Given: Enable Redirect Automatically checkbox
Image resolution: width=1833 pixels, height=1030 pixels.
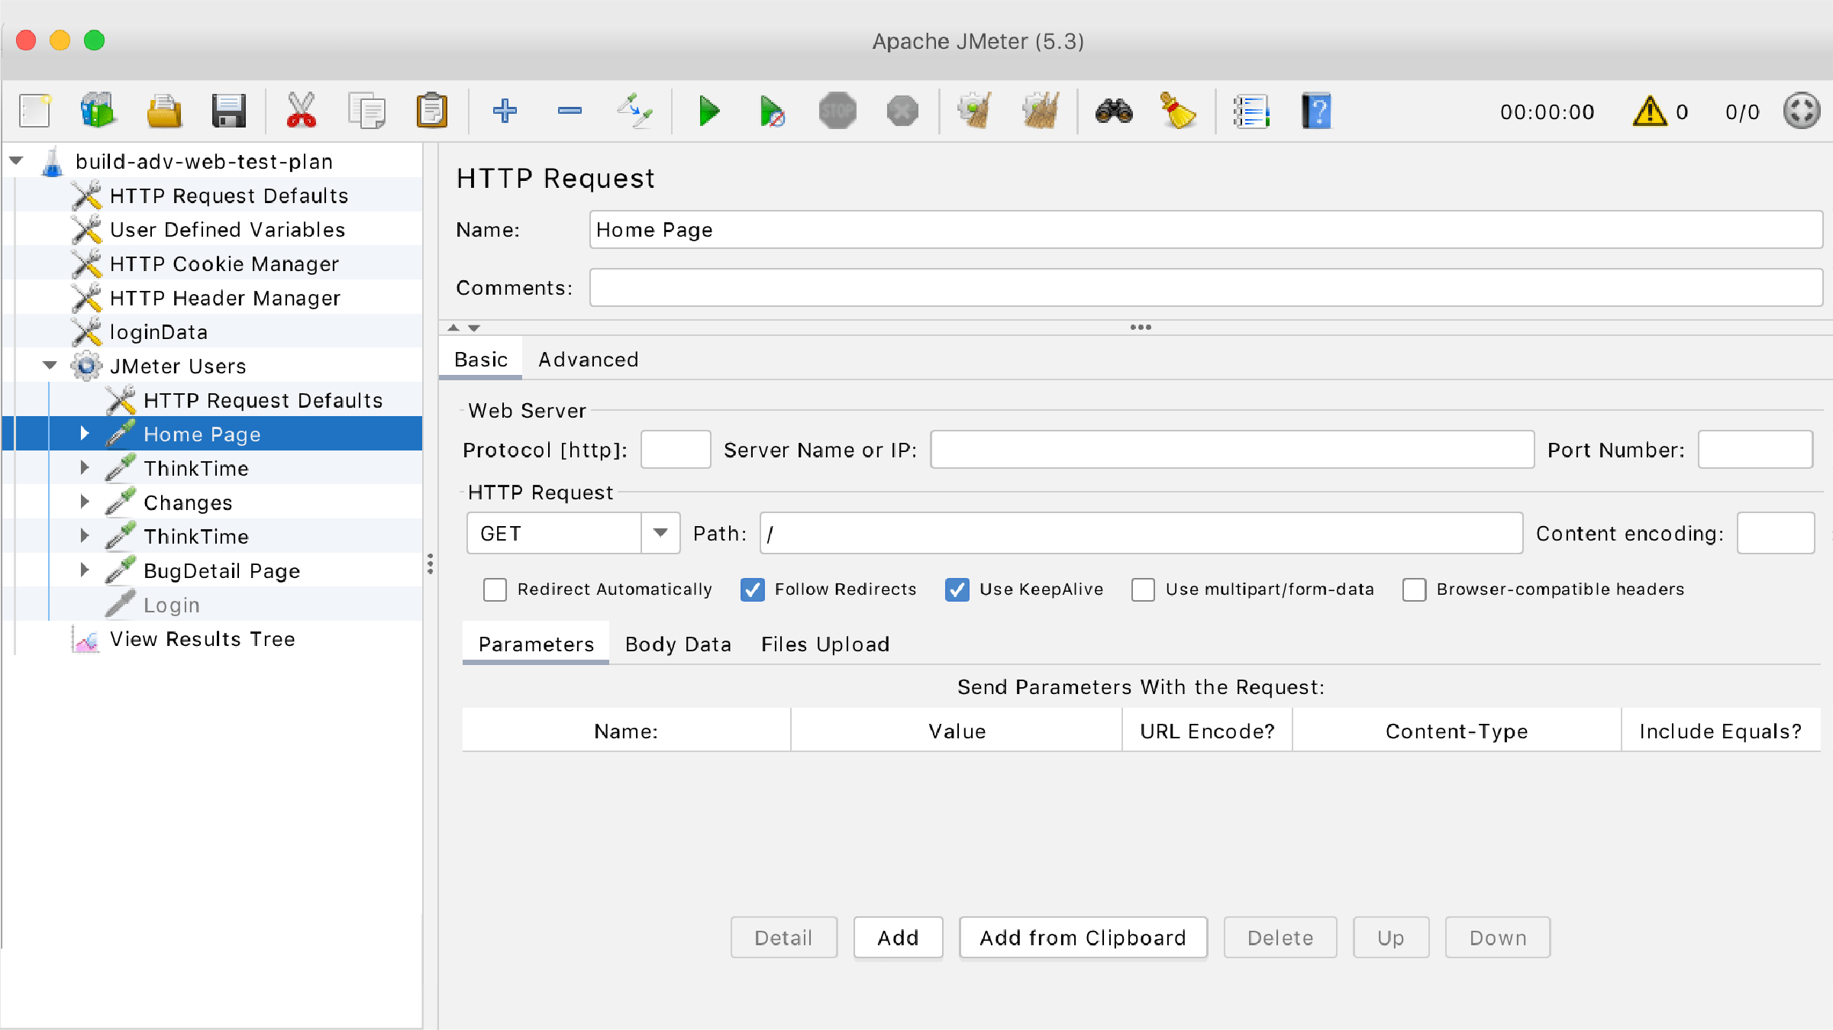Looking at the screenshot, I should pos(495,589).
